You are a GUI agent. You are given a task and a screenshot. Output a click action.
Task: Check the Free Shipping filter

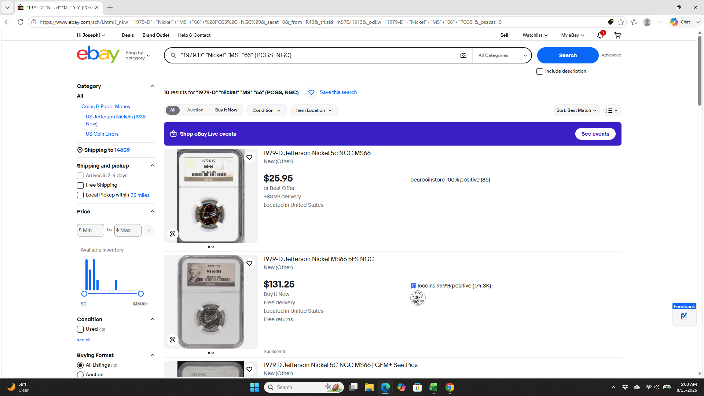tap(80, 186)
